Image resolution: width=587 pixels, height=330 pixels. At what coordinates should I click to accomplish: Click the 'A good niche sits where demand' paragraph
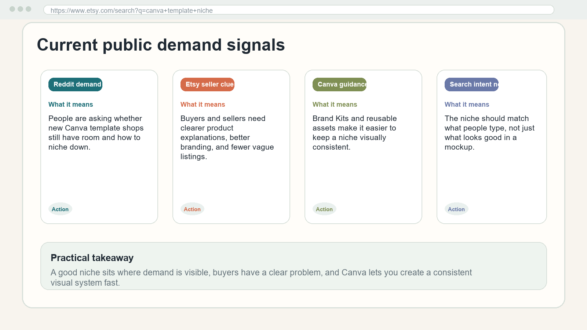click(261, 278)
